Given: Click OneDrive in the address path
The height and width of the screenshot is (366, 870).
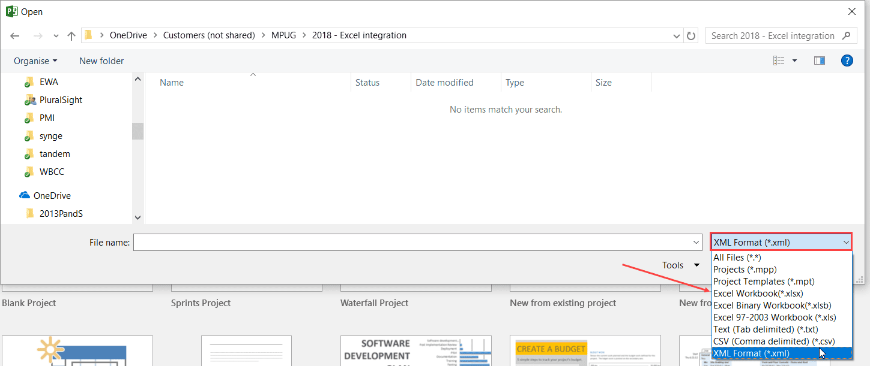Looking at the screenshot, I should point(128,35).
